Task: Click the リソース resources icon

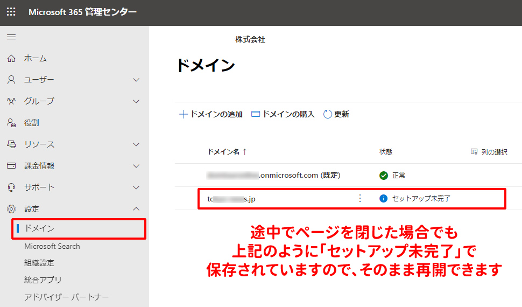Action: 11,144
